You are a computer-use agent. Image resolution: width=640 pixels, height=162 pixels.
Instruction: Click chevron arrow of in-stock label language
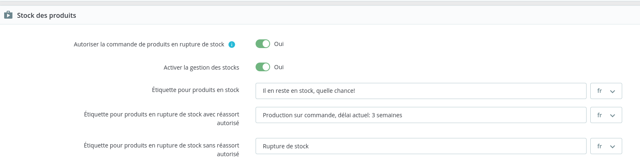click(x=613, y=91)
